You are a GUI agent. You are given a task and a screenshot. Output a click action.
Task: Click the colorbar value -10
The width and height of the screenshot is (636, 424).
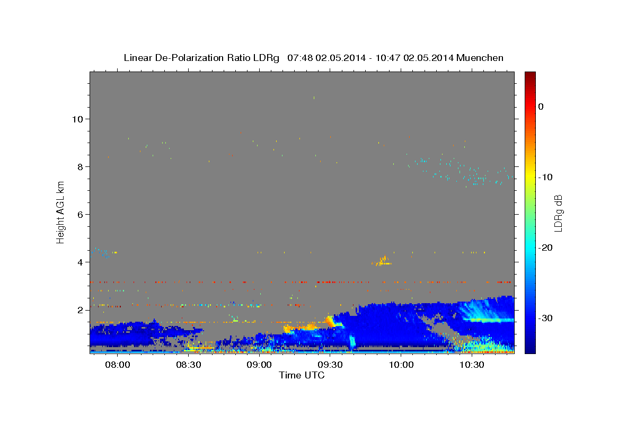click(545, 177)
